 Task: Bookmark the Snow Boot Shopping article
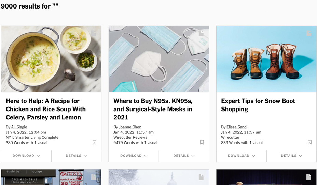pyautogui.click(x=309, y=142)
